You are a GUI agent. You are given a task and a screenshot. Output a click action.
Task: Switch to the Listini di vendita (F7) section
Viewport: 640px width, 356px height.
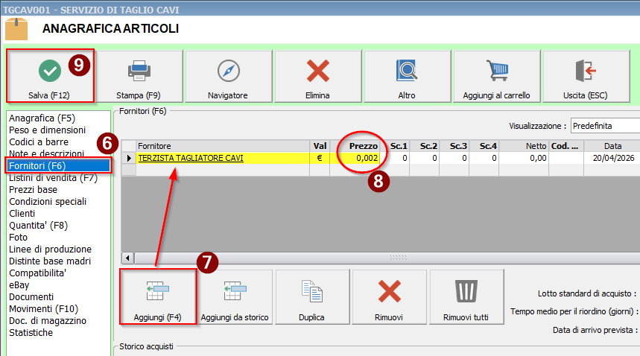pyautogui.click(x=53, y=178)
